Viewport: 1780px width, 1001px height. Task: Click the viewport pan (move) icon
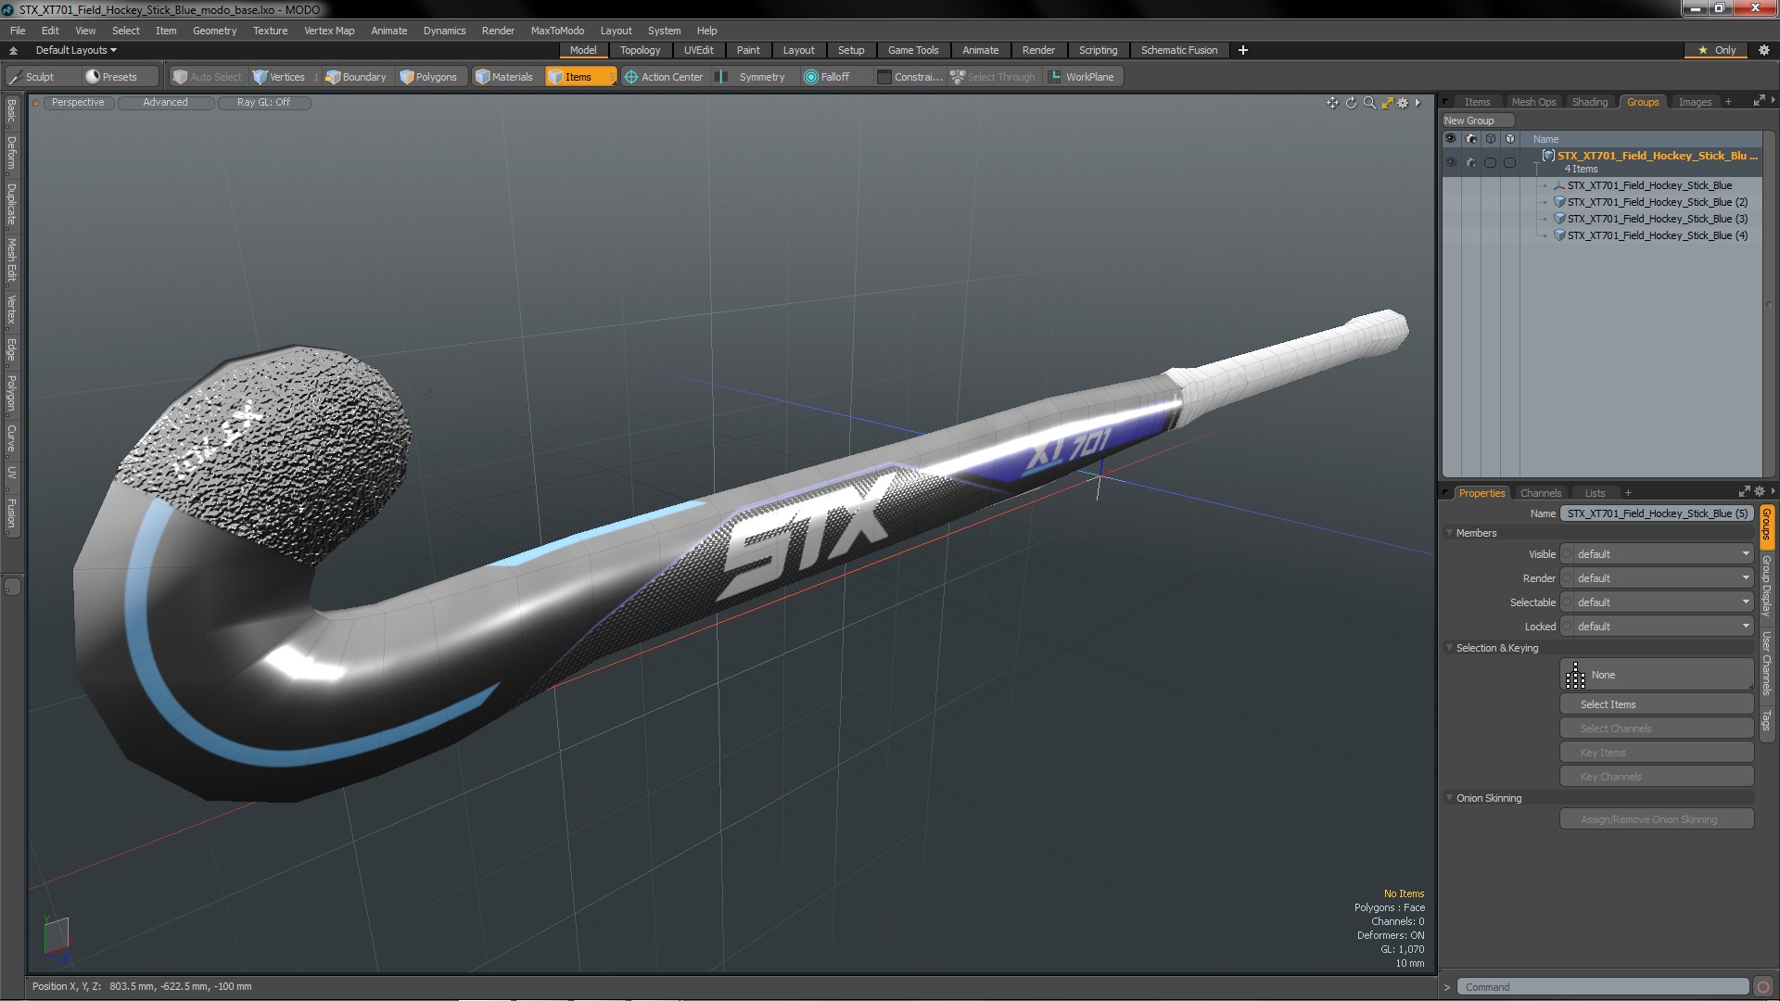point(1332,103)
